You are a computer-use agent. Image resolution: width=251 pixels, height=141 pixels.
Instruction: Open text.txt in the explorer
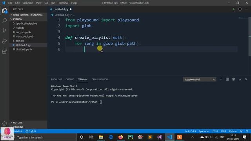coord(28,41)
